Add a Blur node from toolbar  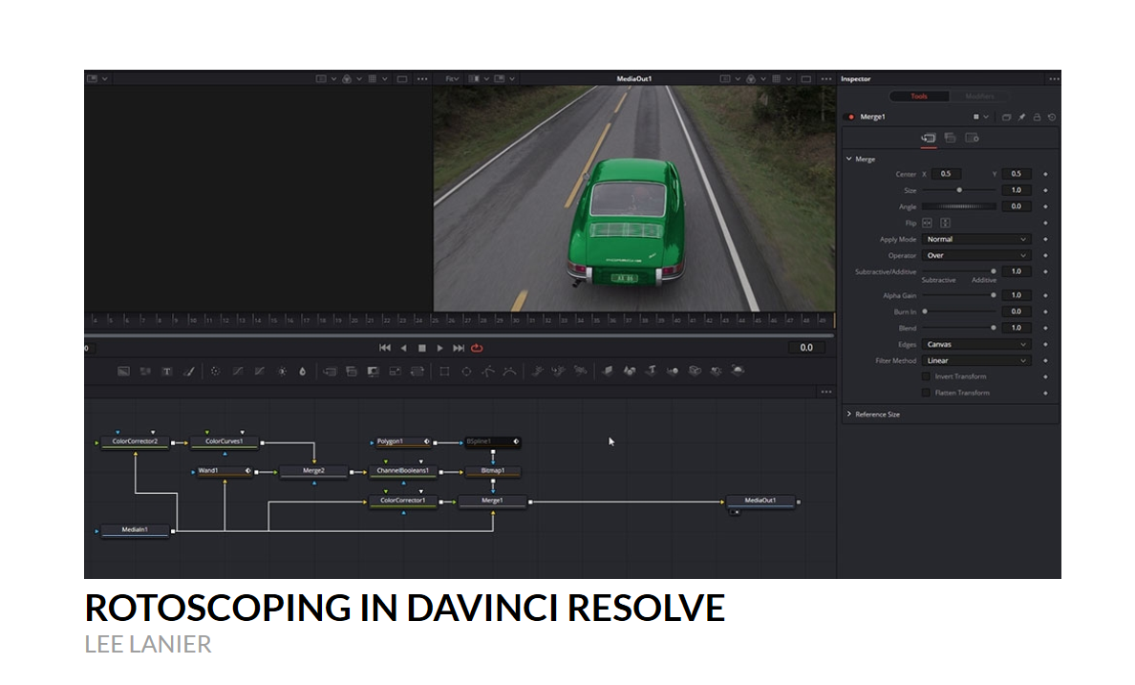303,372
